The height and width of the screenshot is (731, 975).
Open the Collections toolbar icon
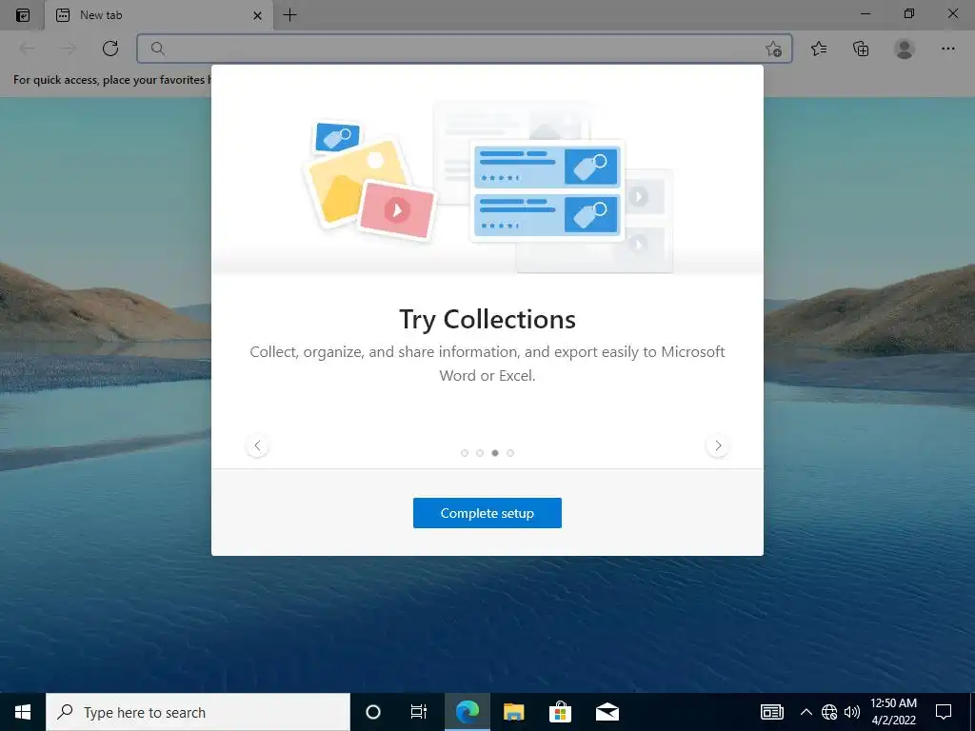pos(861,49)
